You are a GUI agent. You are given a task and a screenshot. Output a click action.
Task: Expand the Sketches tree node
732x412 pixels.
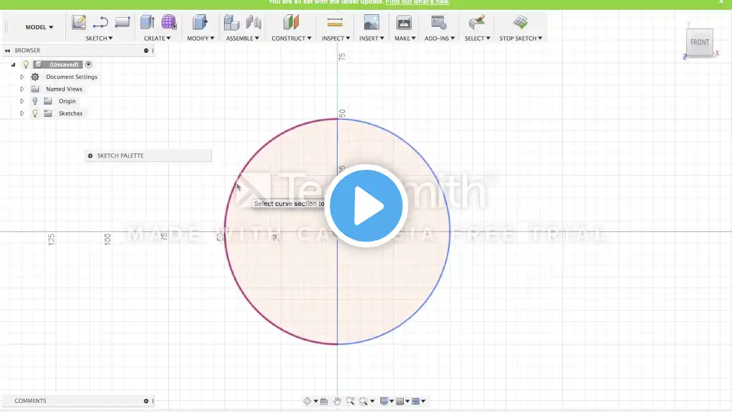22,113
